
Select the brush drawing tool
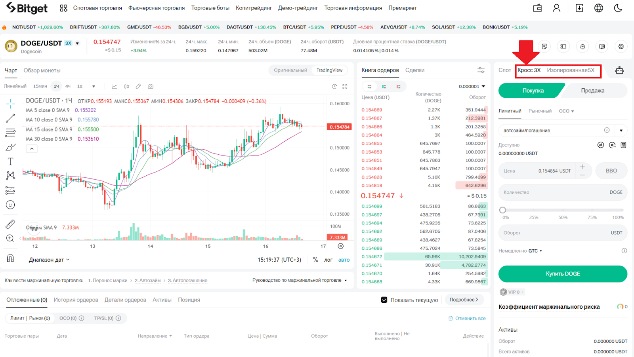11,147
